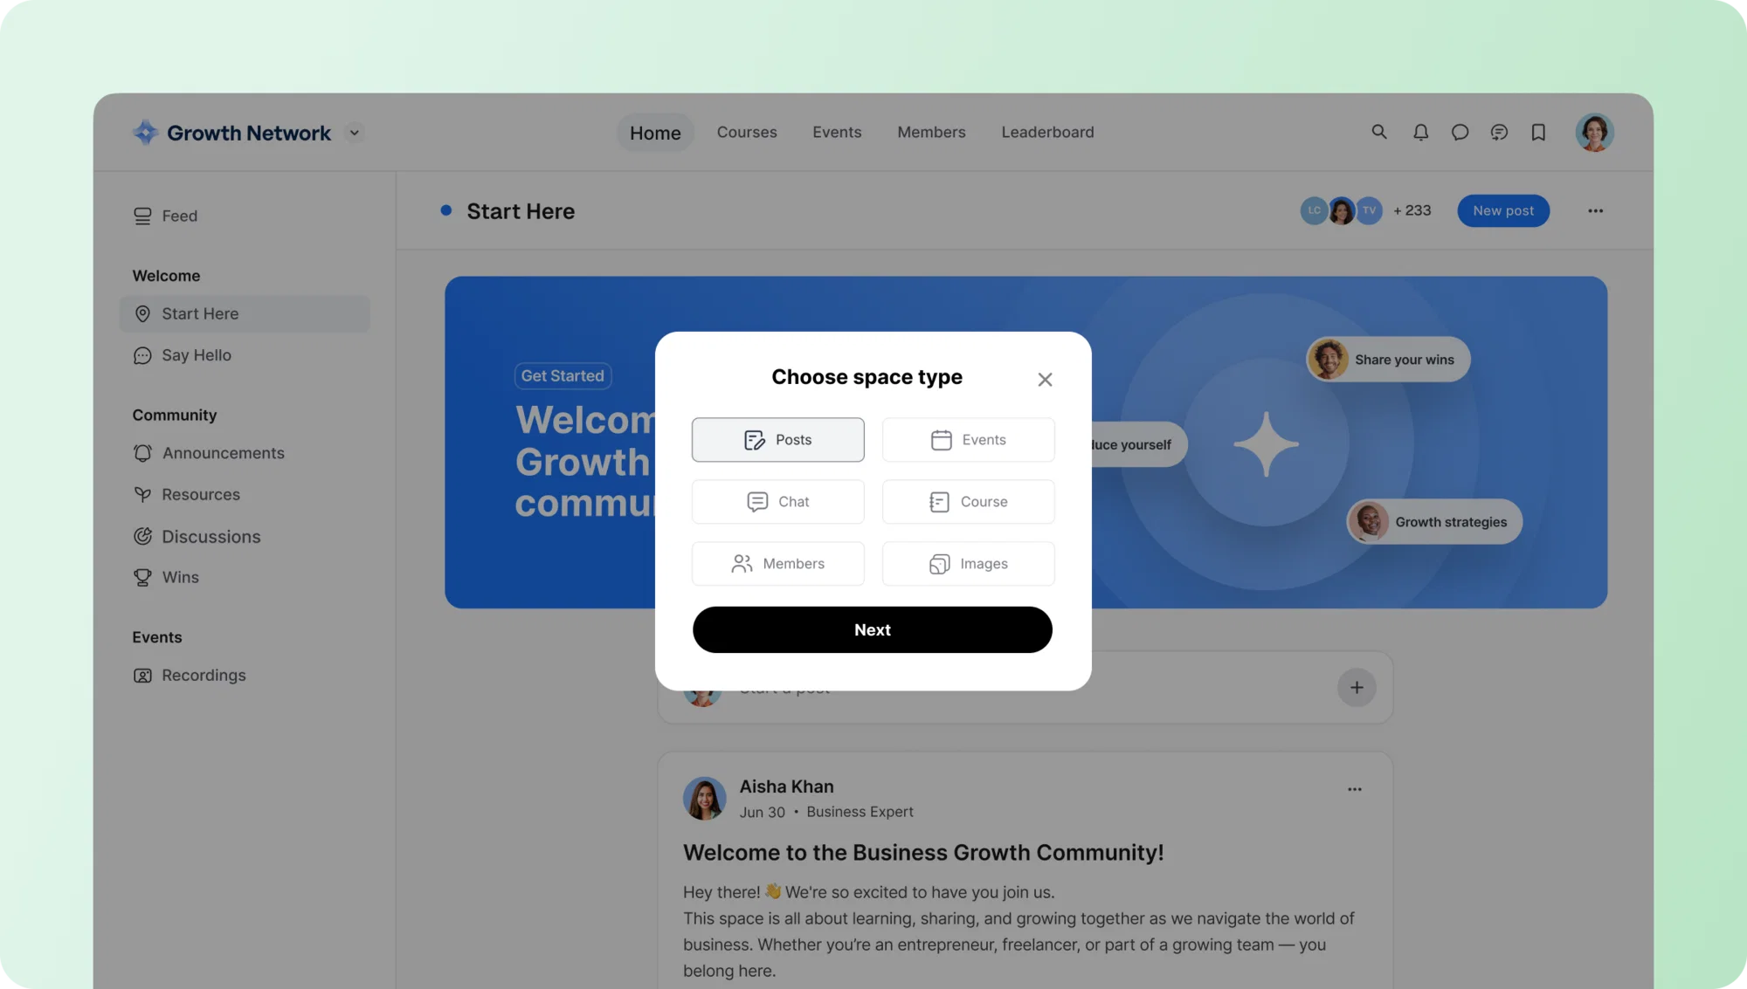Open Feed in the sidebar
The width and height of the screenshot is (1747, 989).
165,216
